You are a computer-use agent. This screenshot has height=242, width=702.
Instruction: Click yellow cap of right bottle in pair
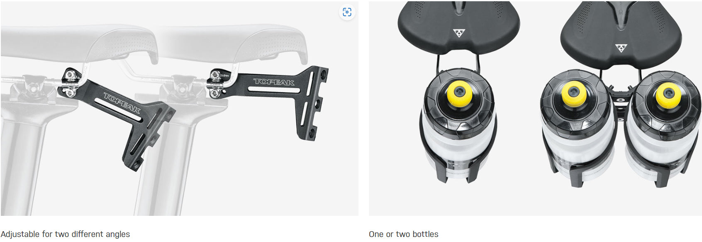(668, 95)
